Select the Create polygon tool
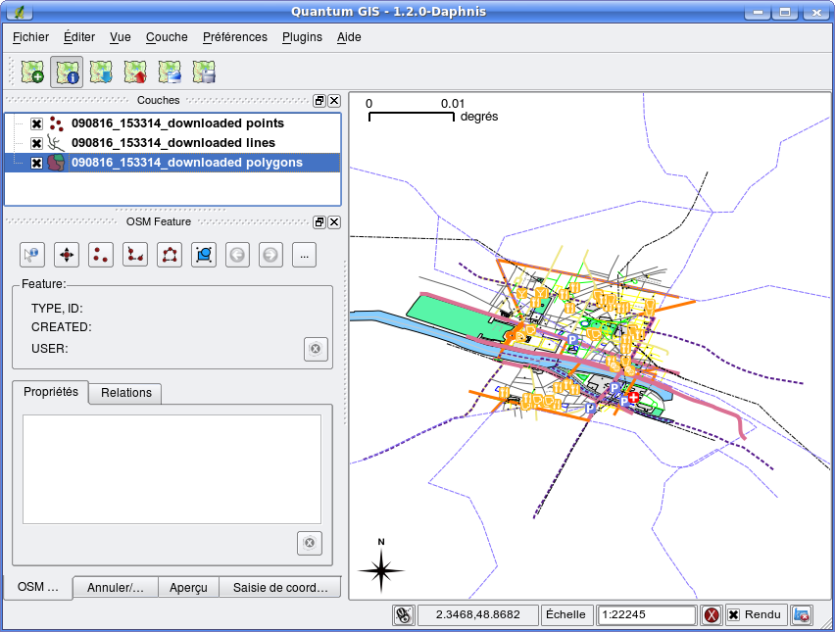 [170, 255]
